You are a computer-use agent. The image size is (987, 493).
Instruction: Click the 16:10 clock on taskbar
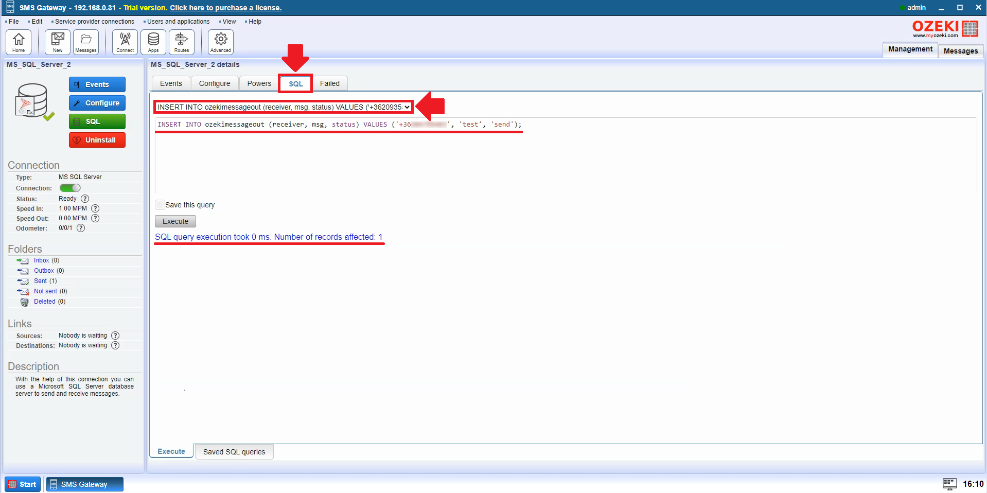coord(973,484)
